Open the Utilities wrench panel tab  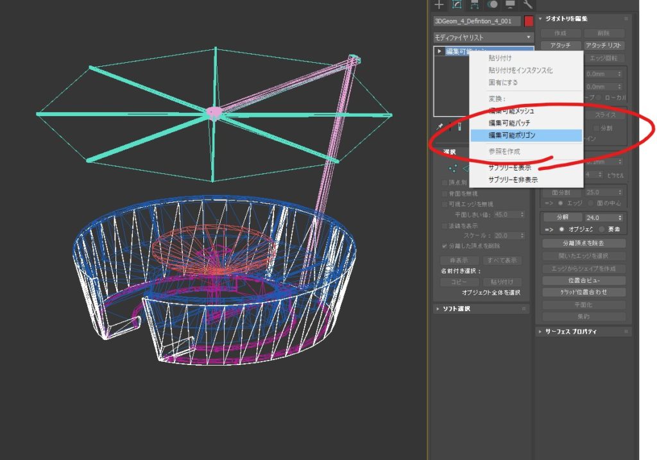tap(528, 4)
